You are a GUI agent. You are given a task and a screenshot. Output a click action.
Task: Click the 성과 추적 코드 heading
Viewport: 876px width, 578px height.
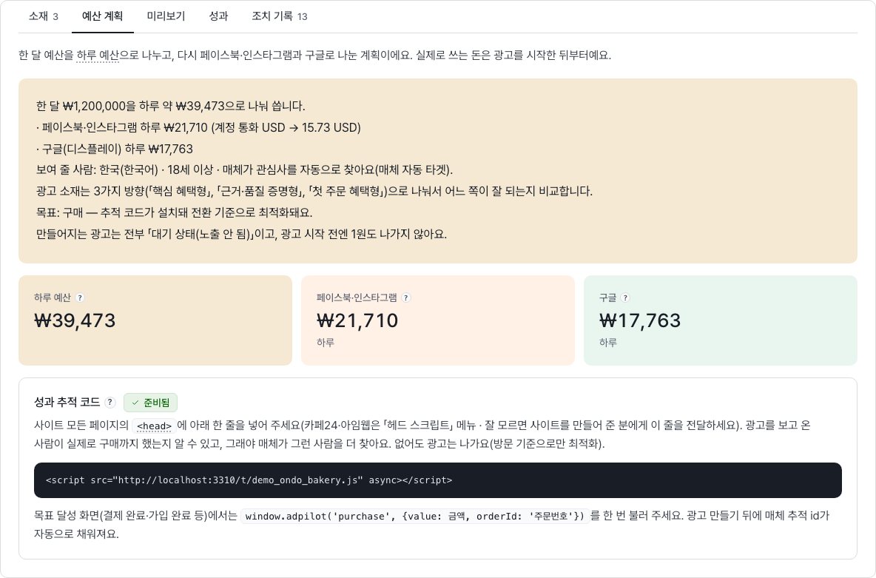[x=67, y=402]
